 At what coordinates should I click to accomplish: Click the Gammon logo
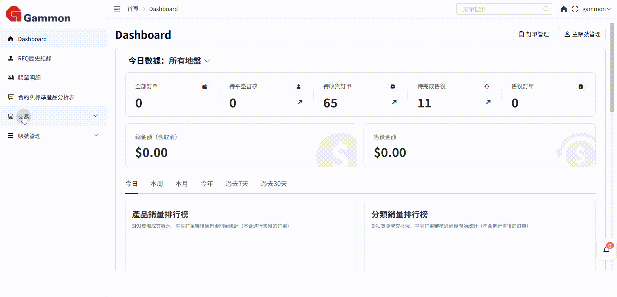coord(38,15)
